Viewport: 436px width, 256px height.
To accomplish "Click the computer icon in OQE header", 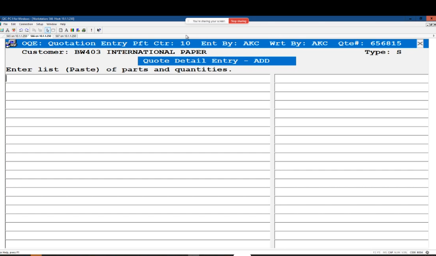I will point(11,43).
